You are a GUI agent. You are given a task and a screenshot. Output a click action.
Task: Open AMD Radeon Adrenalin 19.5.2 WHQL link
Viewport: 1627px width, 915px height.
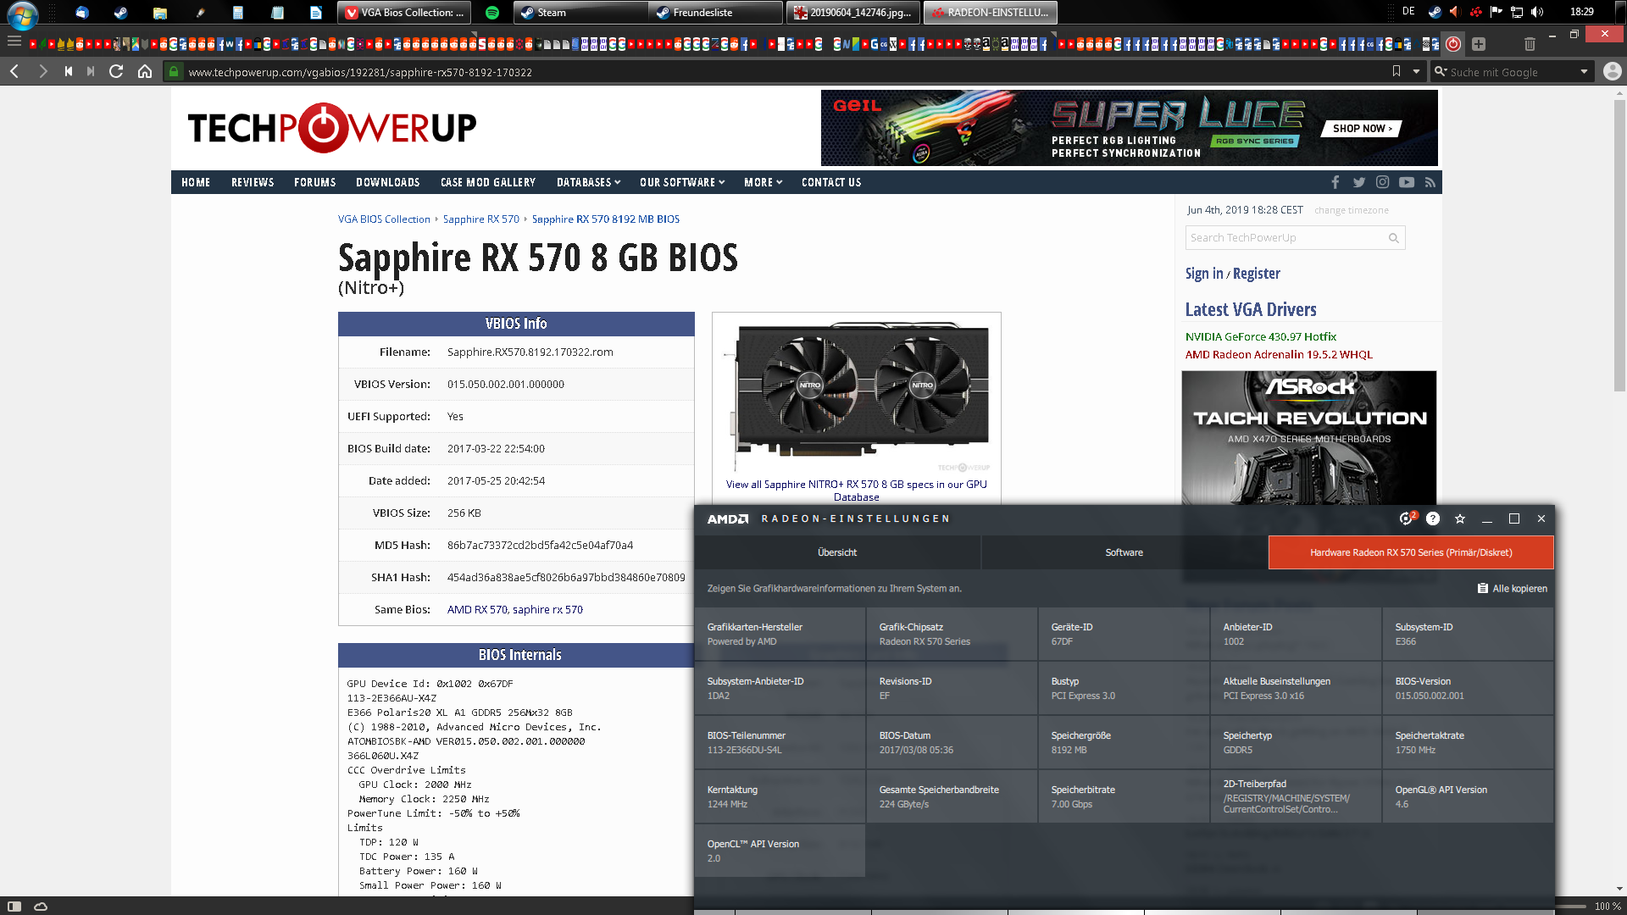1279,355
